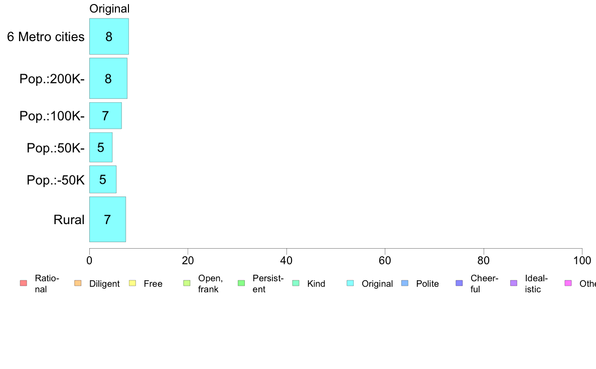
Task: Toggle the Polite legend swatch
Action: pyautogui.click(x=405, y=283)
